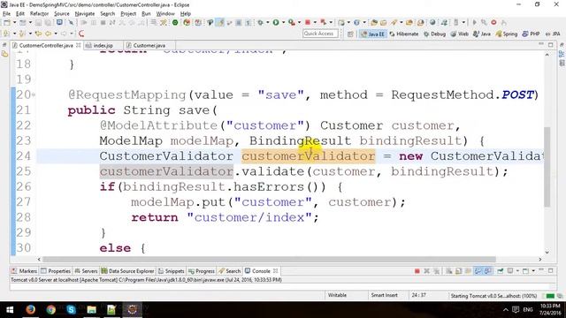Click the red Terminate icon in Console
The width and height of the screenshot is (566, 318).
417,271
